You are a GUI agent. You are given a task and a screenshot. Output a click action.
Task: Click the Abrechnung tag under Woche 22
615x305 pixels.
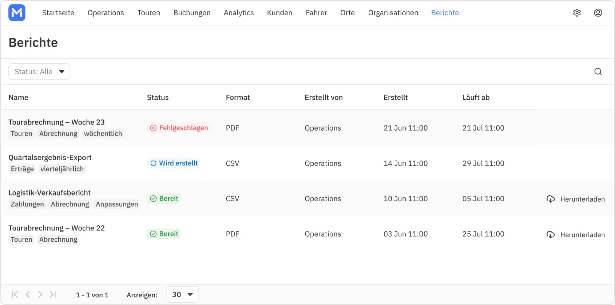[x=58, y=239]
